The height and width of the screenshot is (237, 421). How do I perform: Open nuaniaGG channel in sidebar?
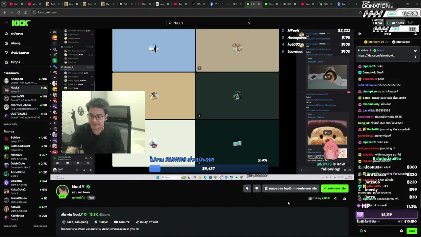click(x=25, y=98)
